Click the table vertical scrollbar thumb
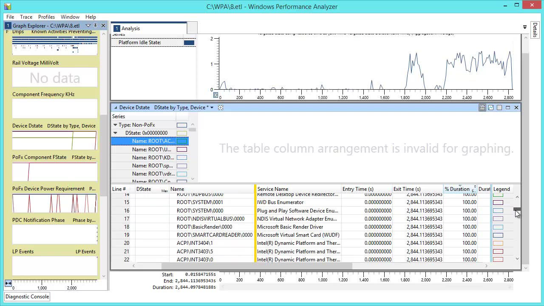The height and width of the screenshot is (306, 544). pos(517,209)
